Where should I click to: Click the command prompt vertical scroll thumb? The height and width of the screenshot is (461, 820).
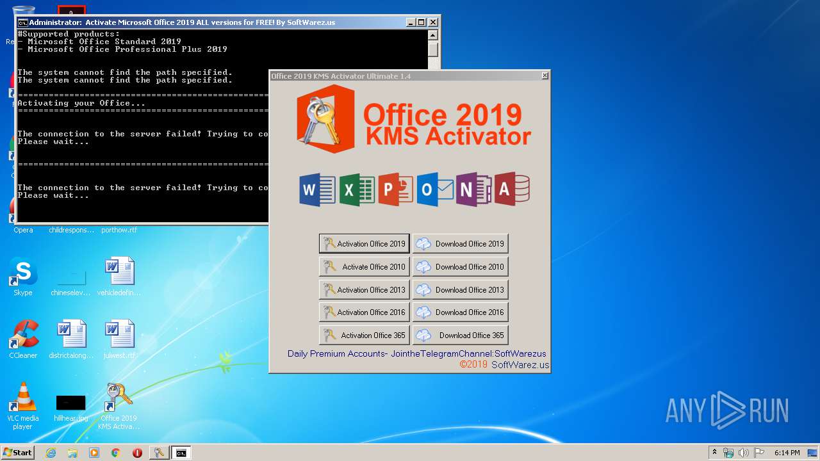[433, 49]
